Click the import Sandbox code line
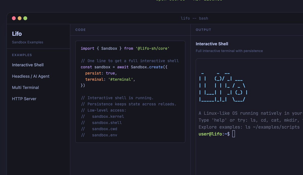 pos(125,49)
